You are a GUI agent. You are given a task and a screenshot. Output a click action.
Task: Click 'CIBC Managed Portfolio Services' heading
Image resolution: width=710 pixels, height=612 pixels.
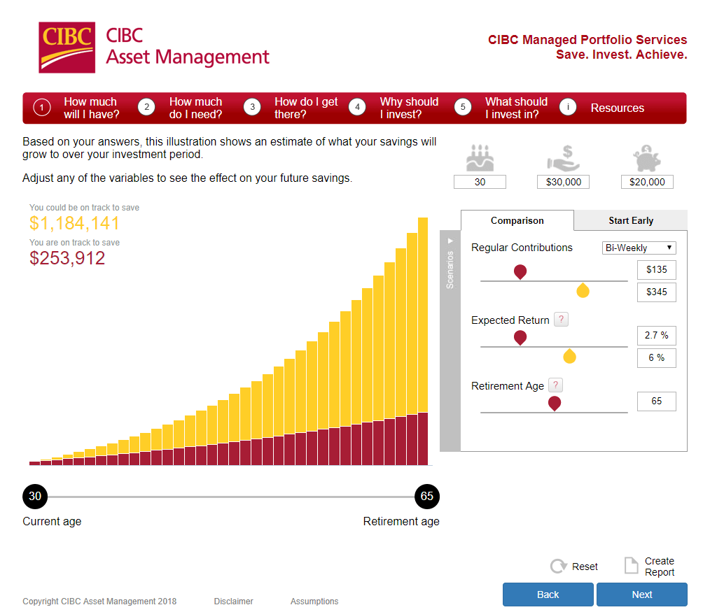click(587, 40)
